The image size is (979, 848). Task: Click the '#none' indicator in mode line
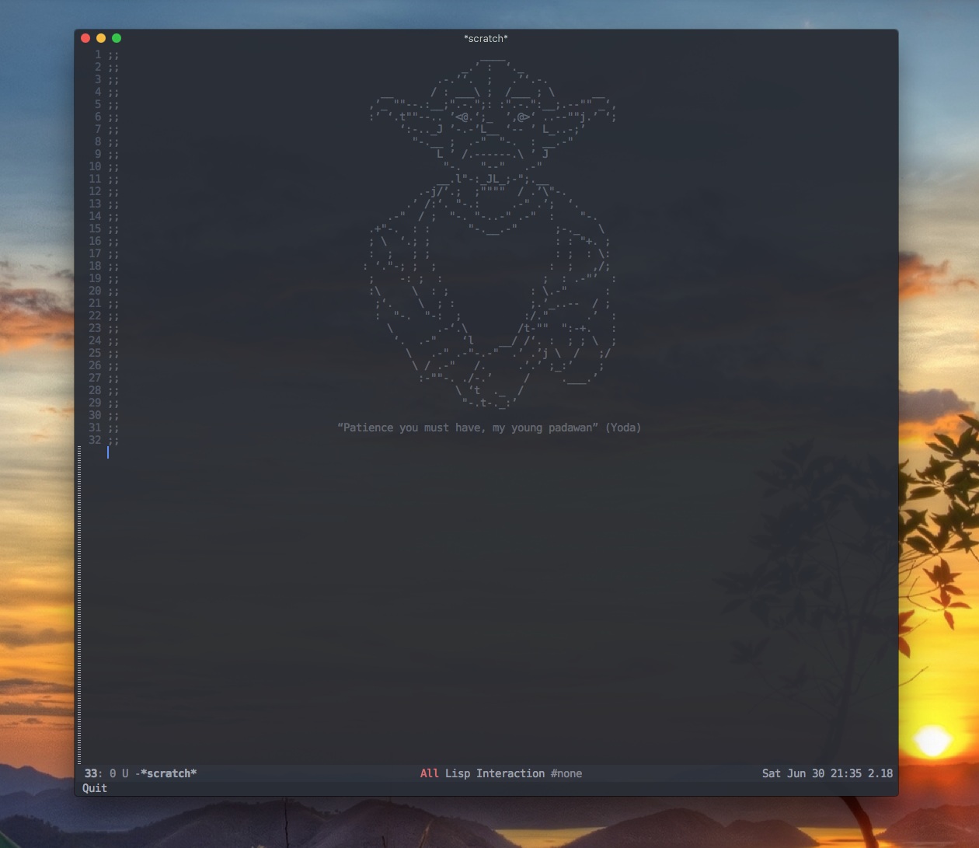point(566,773)
